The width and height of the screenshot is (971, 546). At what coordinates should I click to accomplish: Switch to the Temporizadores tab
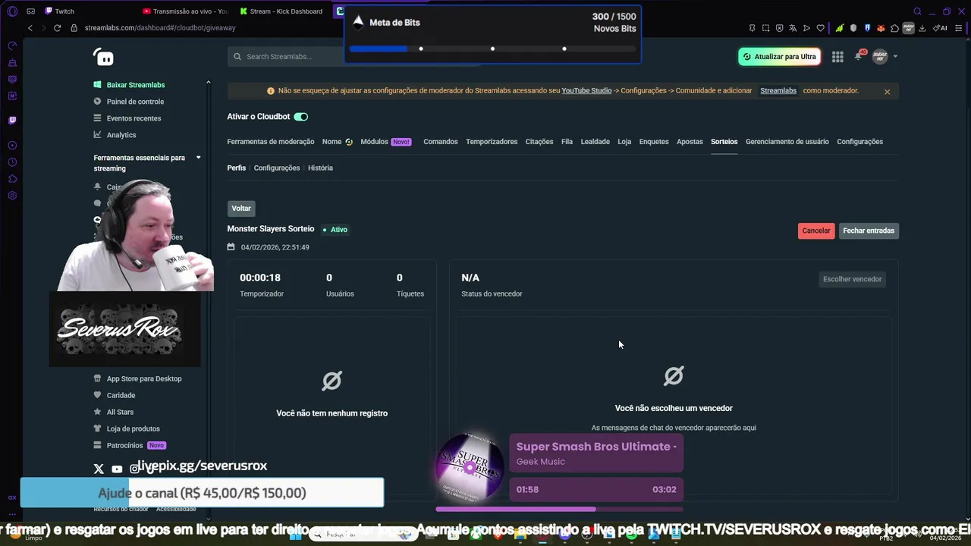(492, 142)
